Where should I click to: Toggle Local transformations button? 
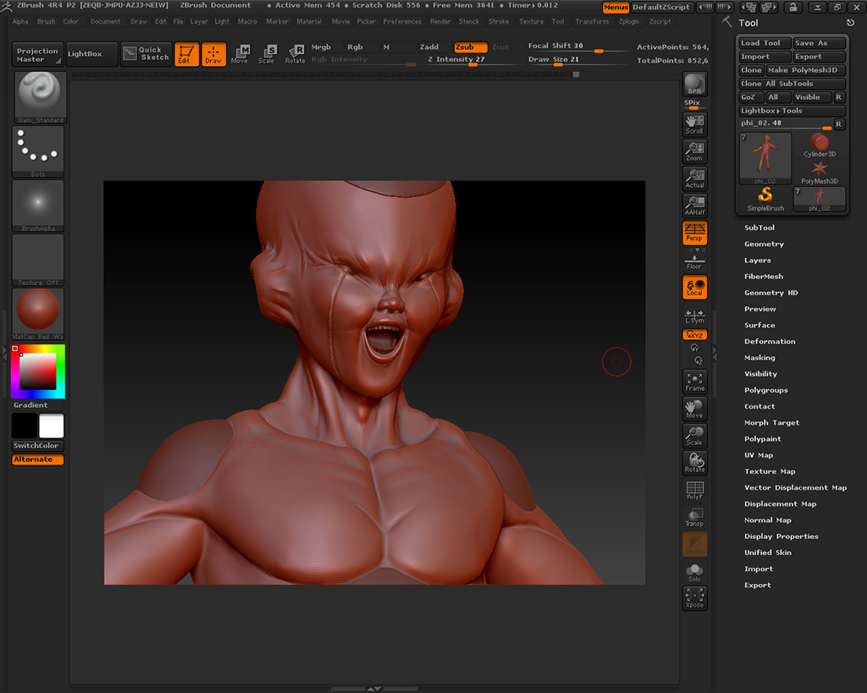point(694,288)
